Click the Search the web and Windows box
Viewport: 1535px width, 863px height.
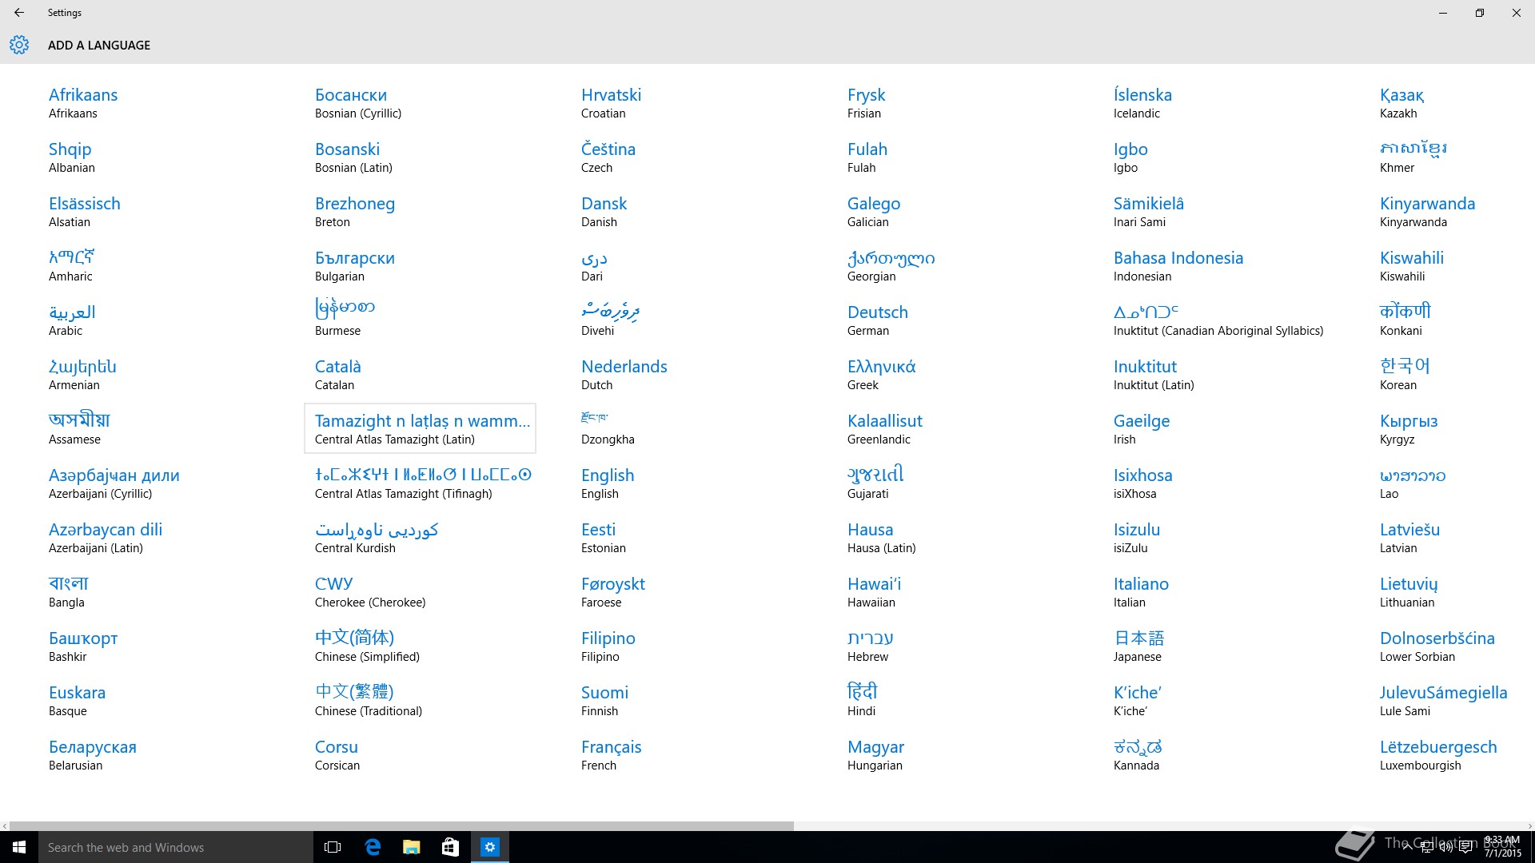(x=176, y=847)
